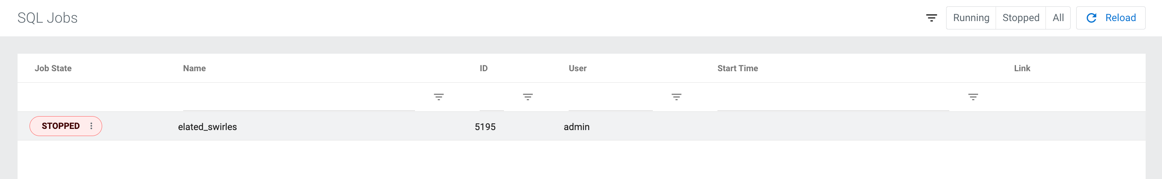Screen dimensions: 1162x179
Task: Open the ID column filter menu icon
Action: click(x=528, y=97)
